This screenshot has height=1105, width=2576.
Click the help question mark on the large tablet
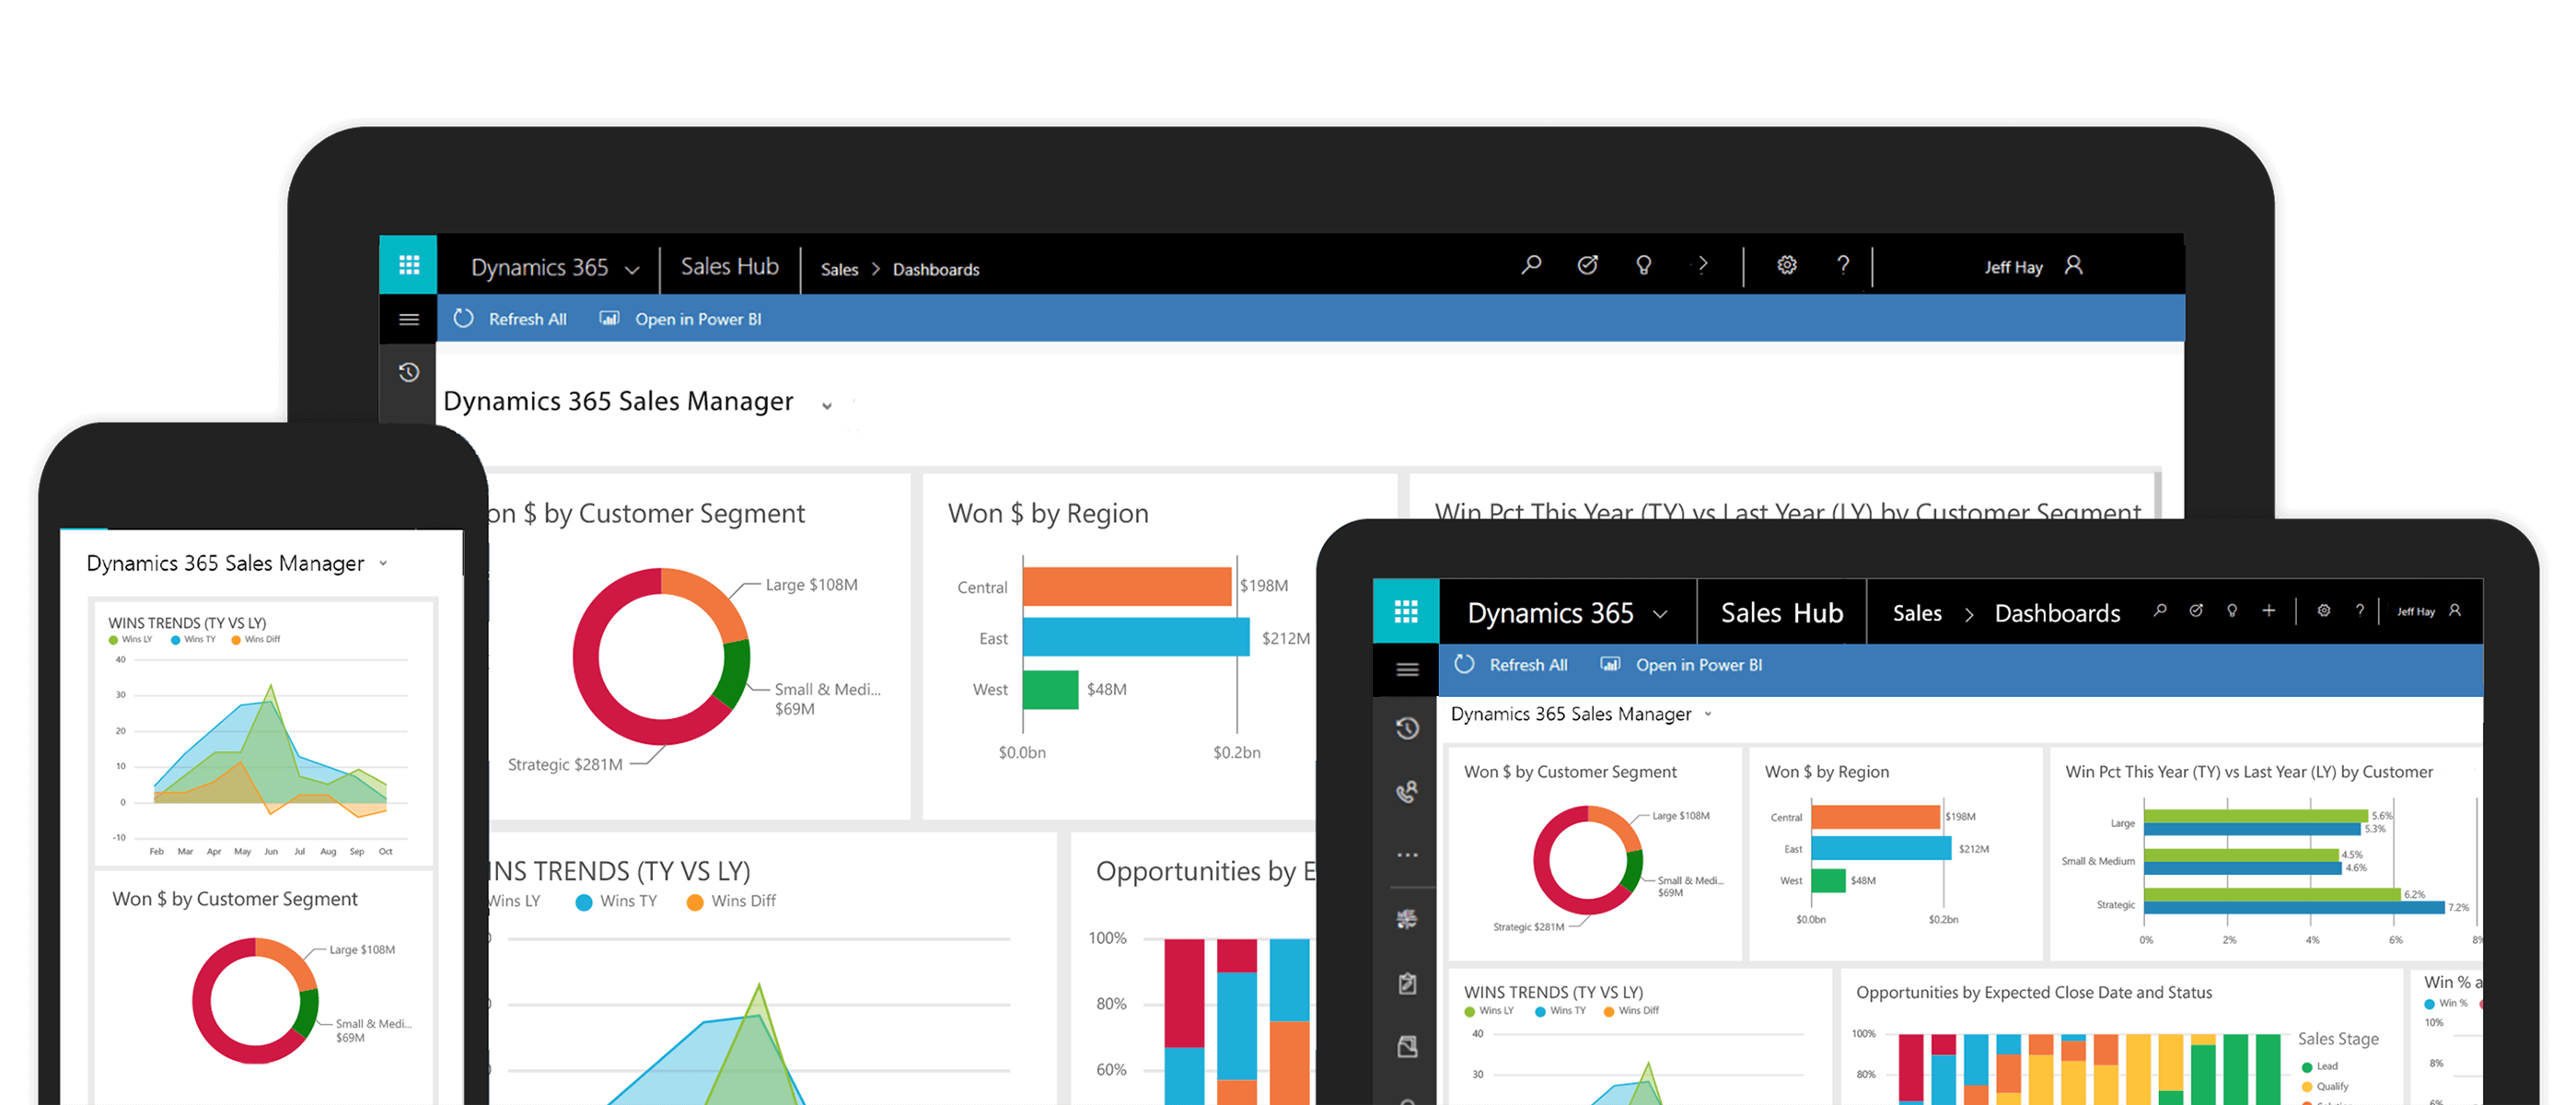point(1843,265)
